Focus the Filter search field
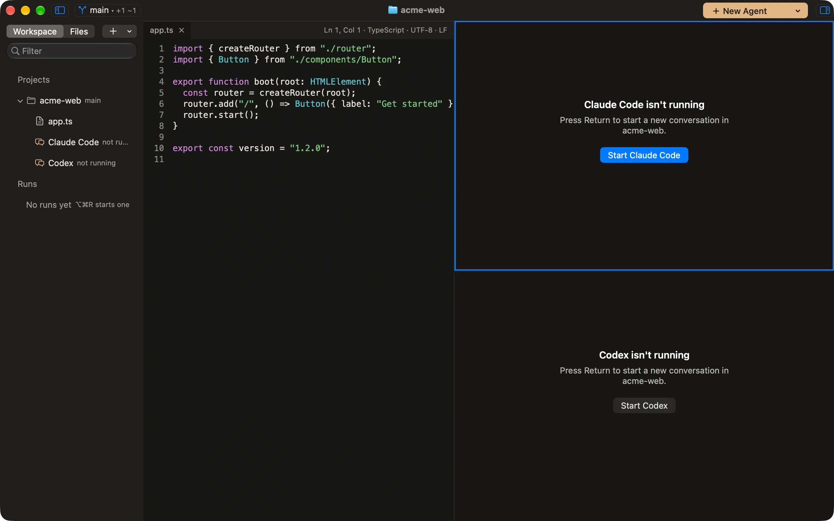The height and width of the screenshot is (521, 834). pos(72,51)
